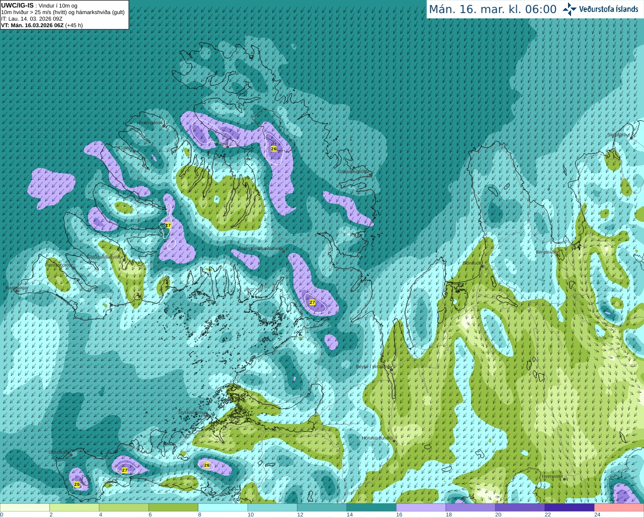This screenshot has width=644, height=518.
Task: Click the Steingrímsfjarðarheiði station dot
Action: [283, 251]
